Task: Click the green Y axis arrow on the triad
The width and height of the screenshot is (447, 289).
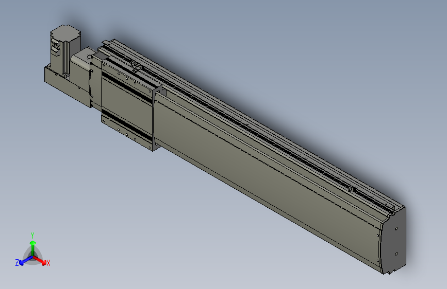Action: [33, 248]
